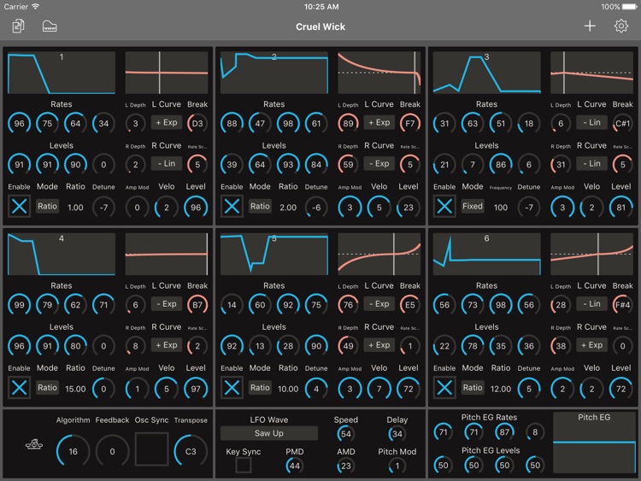The image size is (641, 481).
Task: Select the Transpose knob showing C3
Action: click(x=191, y=451)
